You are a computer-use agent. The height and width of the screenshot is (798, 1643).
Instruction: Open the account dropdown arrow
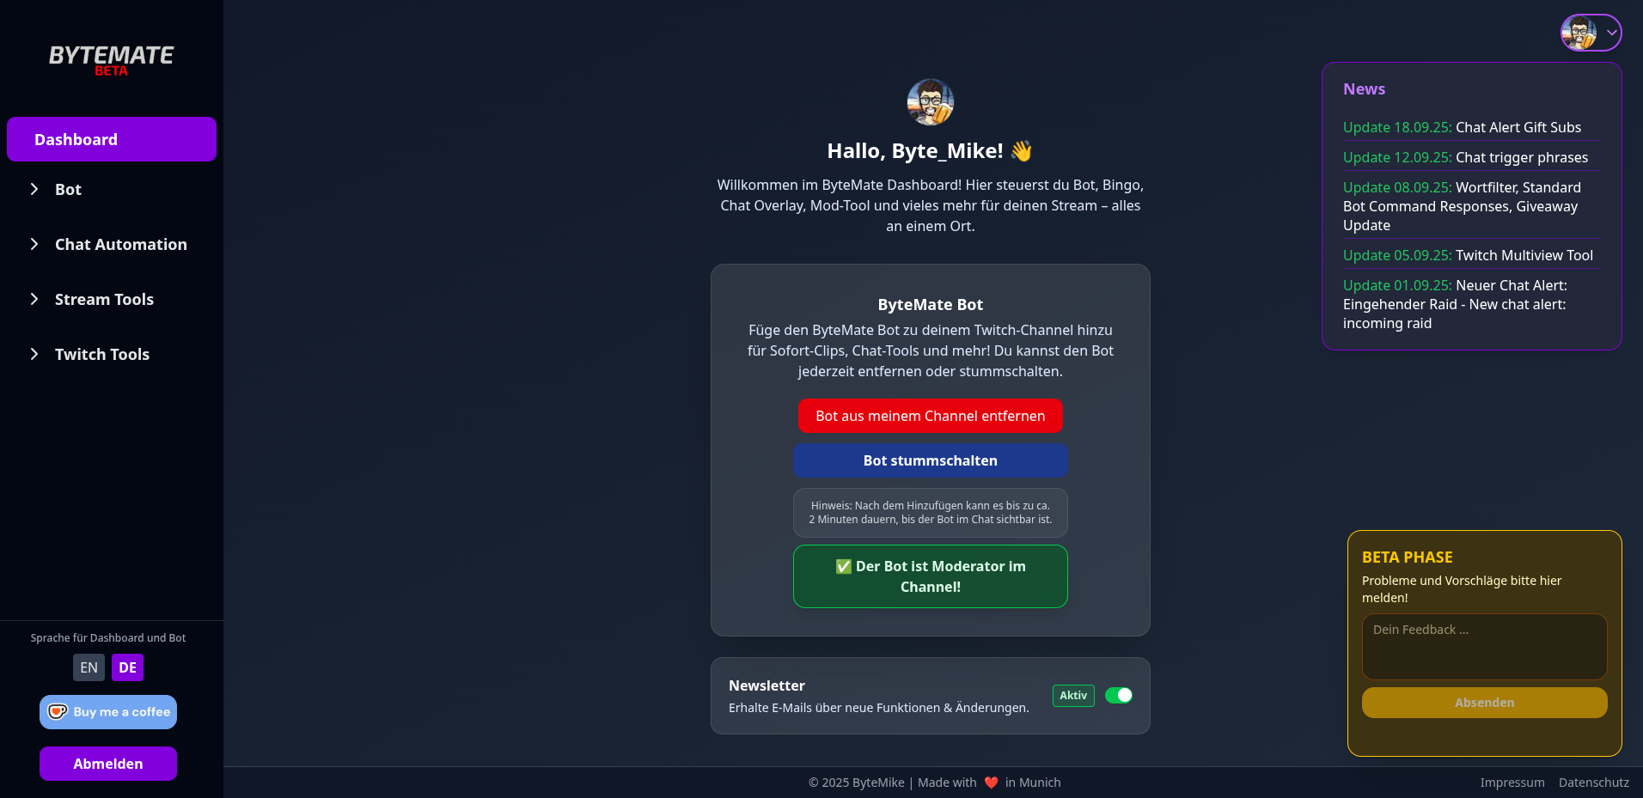click(x=1611, y=33)
